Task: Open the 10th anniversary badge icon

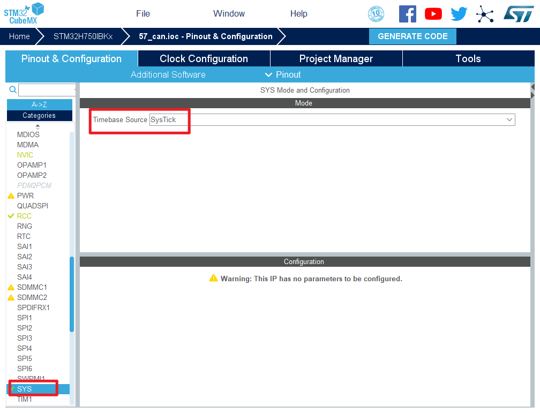Action: coord(376,14)
